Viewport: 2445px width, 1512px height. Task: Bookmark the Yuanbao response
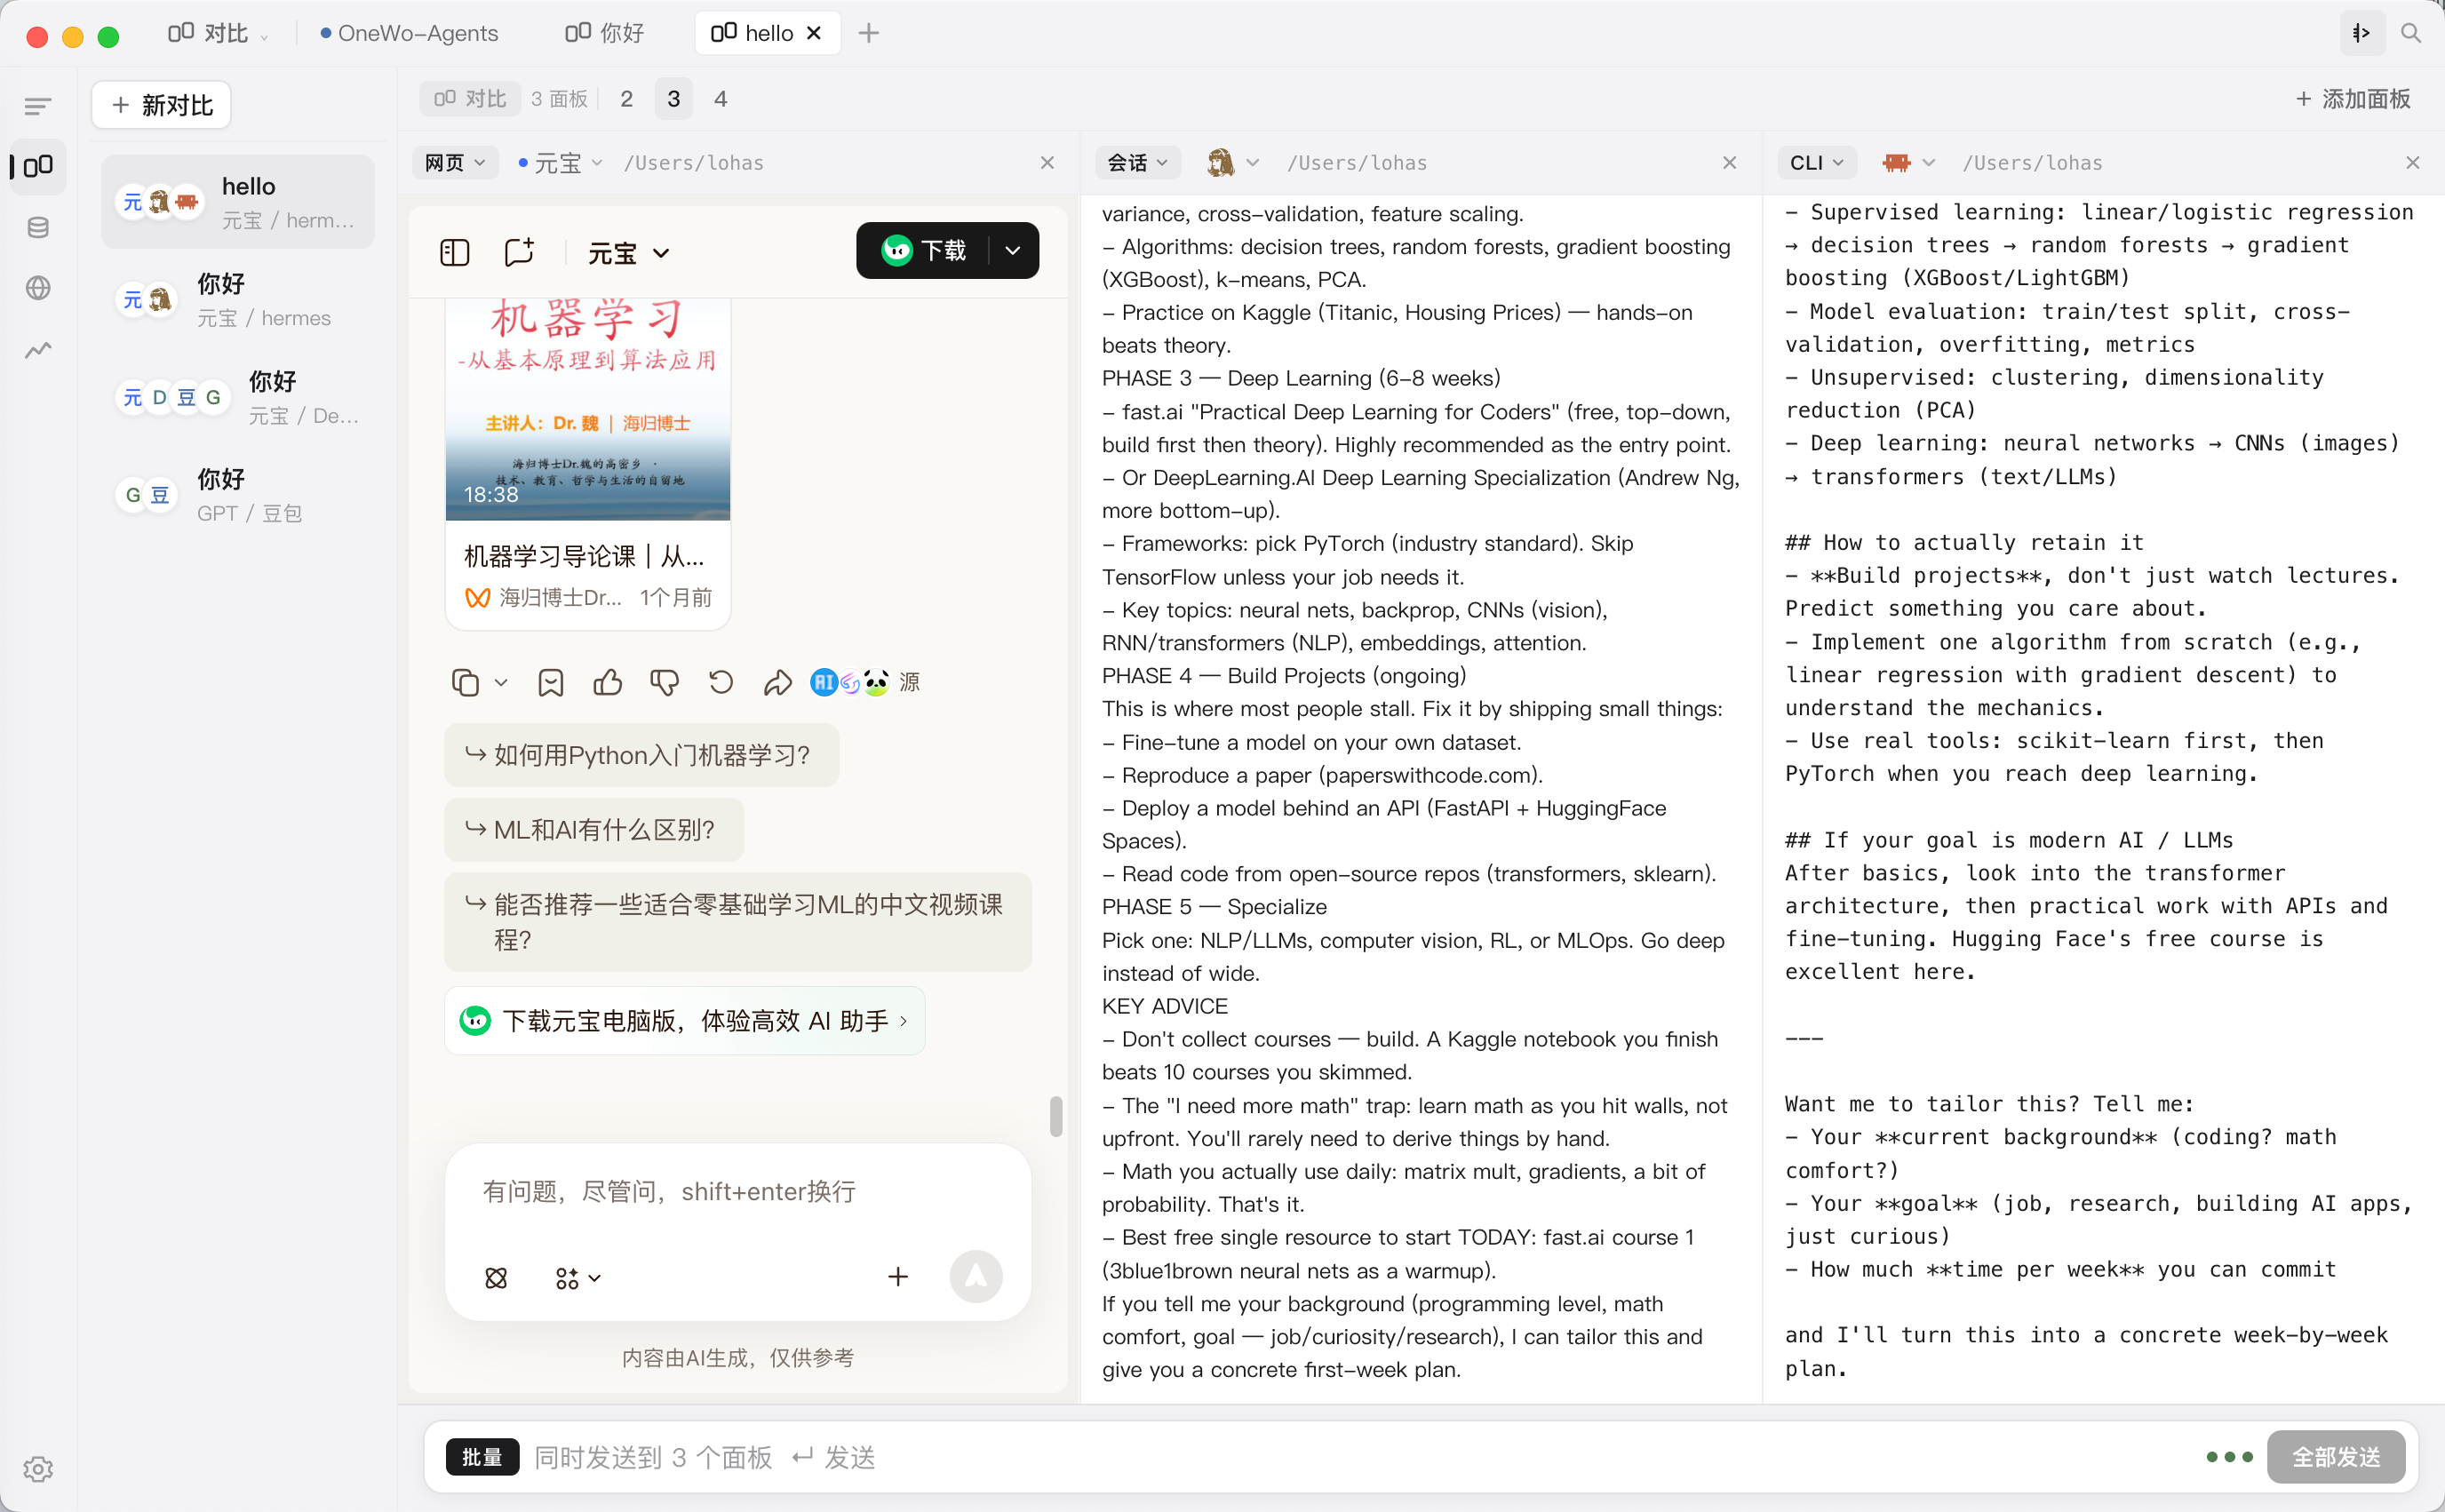coord(551,682)
